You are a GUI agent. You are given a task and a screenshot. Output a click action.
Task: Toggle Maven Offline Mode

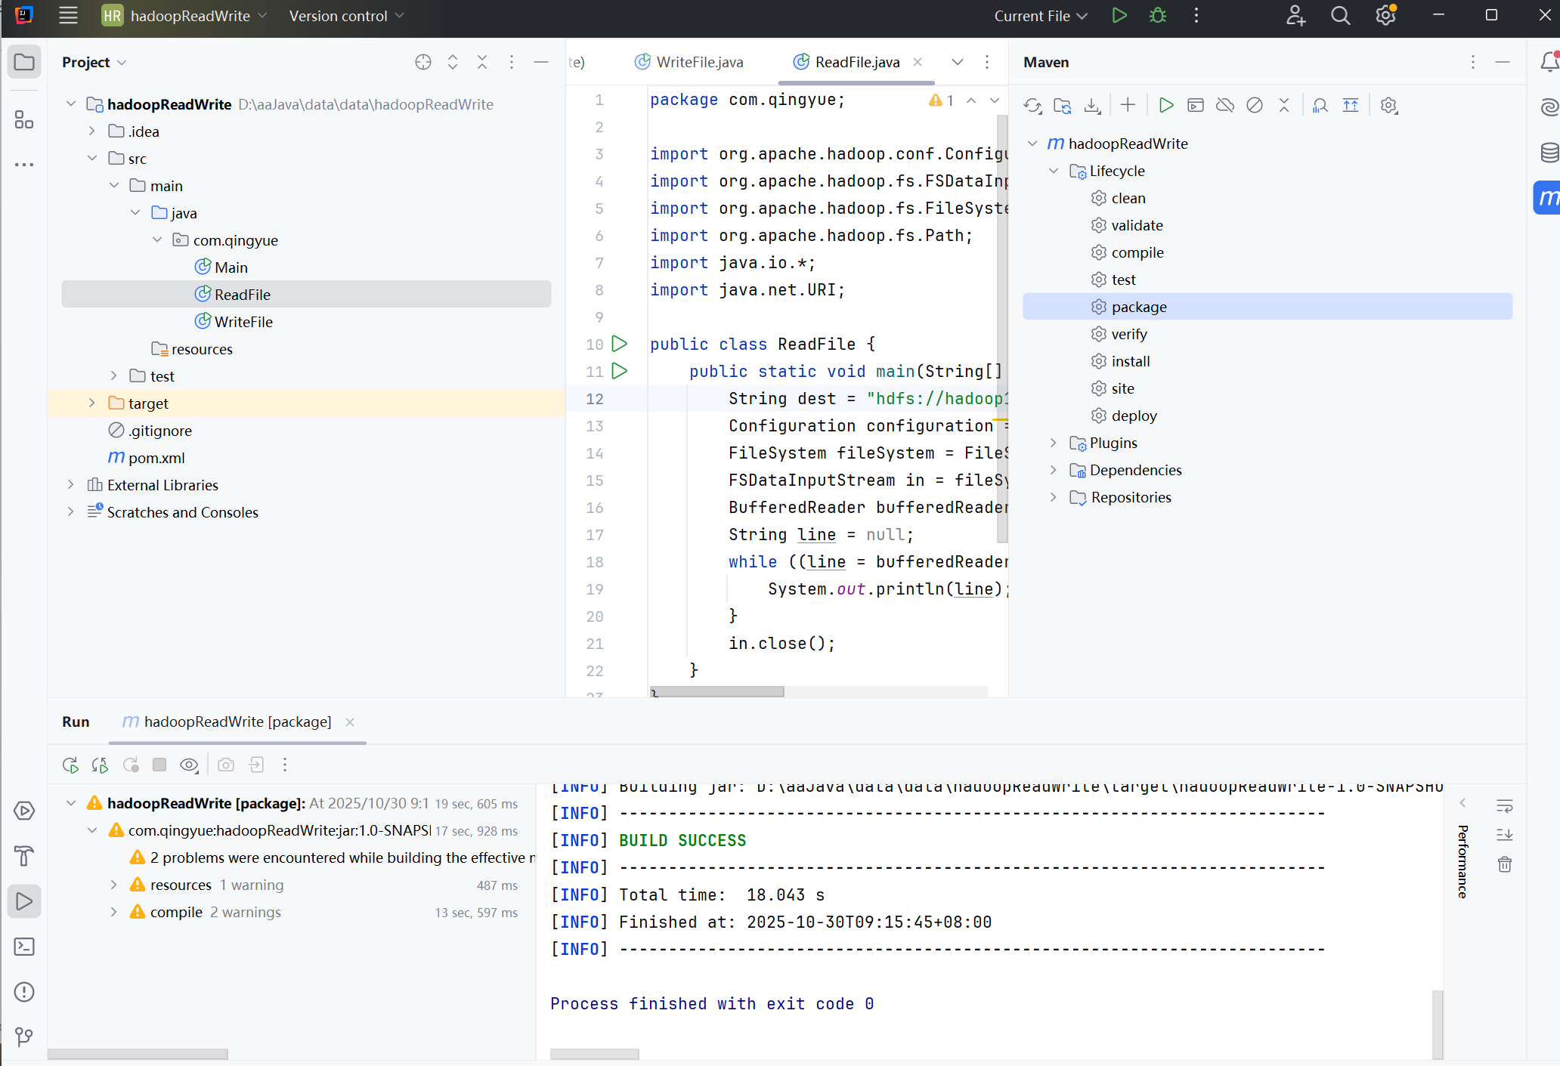[x=1225, y=106]
